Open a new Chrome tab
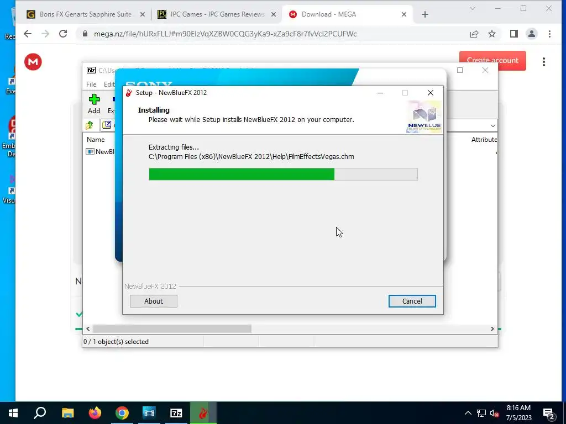566x424 pixels. click(x=425, y=14)
